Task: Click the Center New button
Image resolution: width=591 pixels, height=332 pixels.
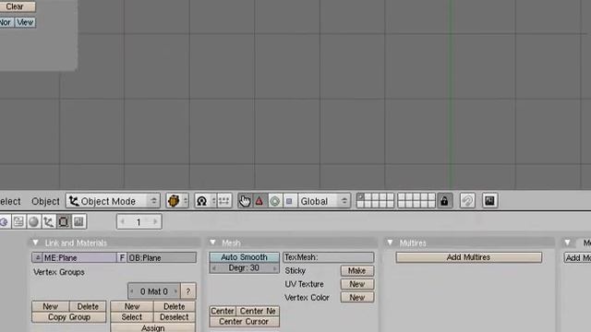Action: coord(258,311)
